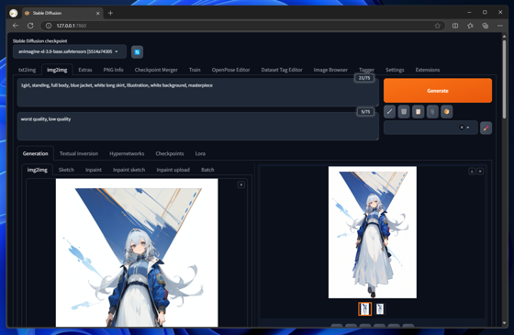Viewport: 514px width, 335px height.
Task: Open the Tagger tab
Action: point(366,70)
